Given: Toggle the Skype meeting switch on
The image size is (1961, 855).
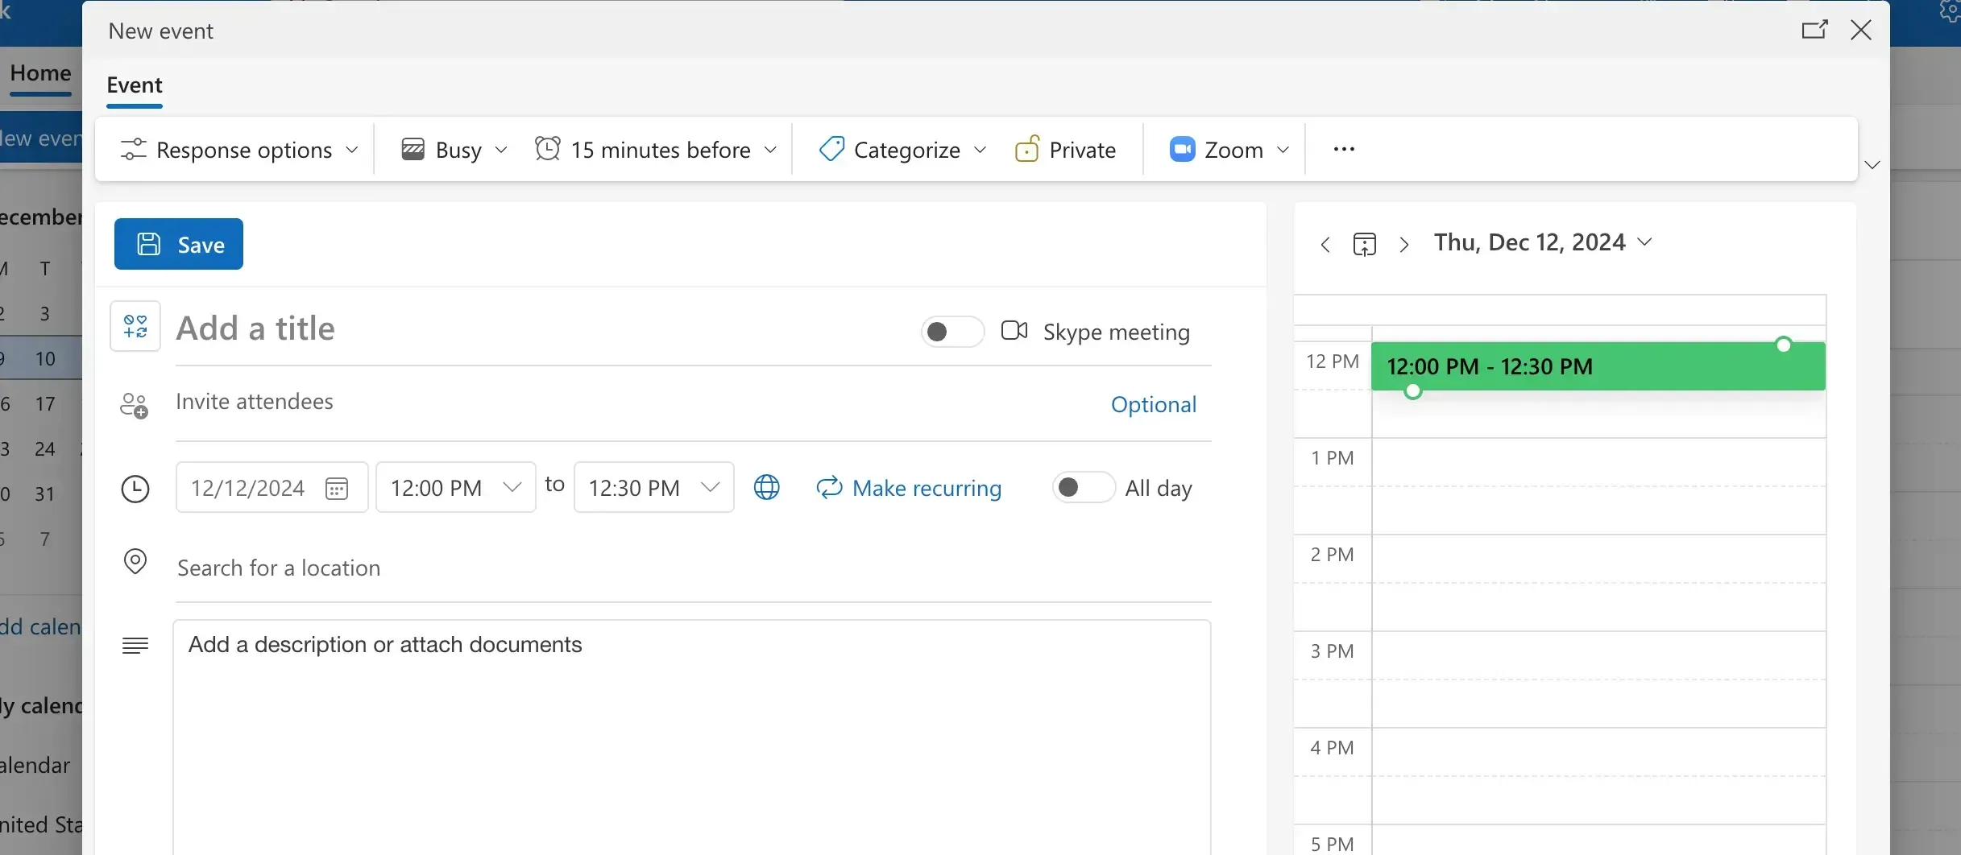Looking at the screenshot, I should pyautogui.click(x=952, y=331).
